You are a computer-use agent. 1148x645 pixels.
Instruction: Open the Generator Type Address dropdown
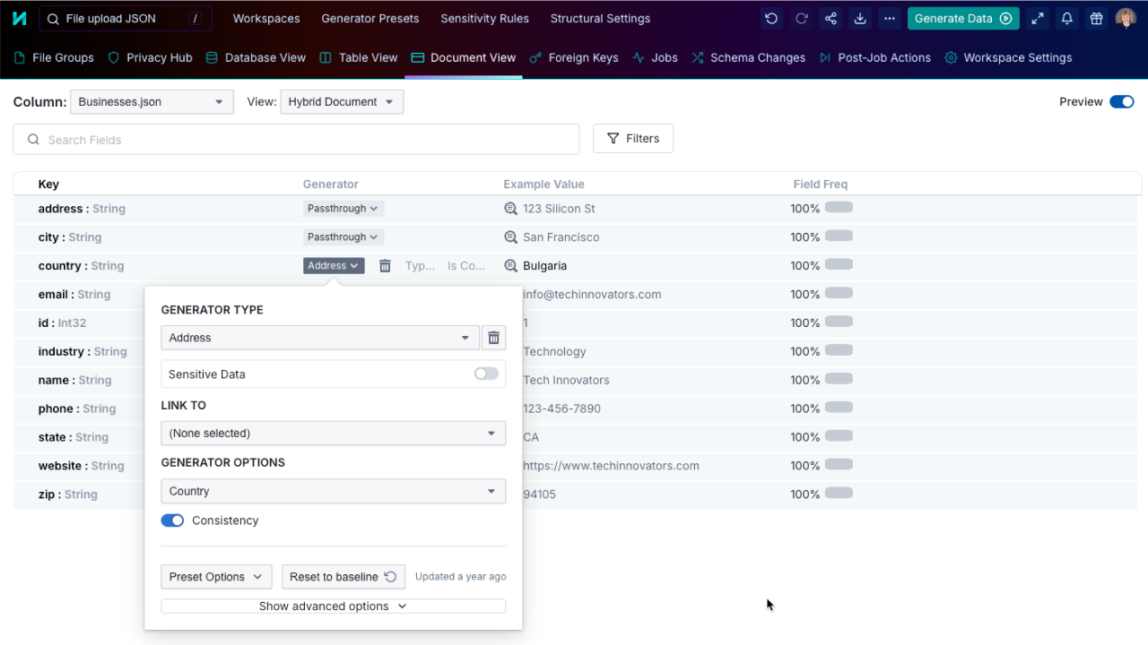click(320, 338)
